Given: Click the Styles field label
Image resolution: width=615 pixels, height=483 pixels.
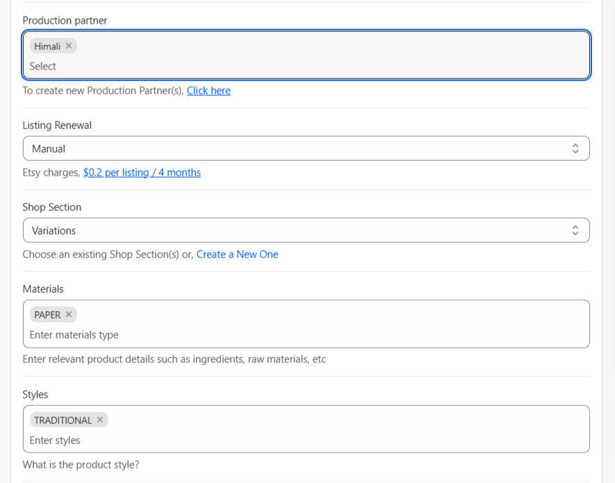Looking at the screenshot, I should coord(35,394).
